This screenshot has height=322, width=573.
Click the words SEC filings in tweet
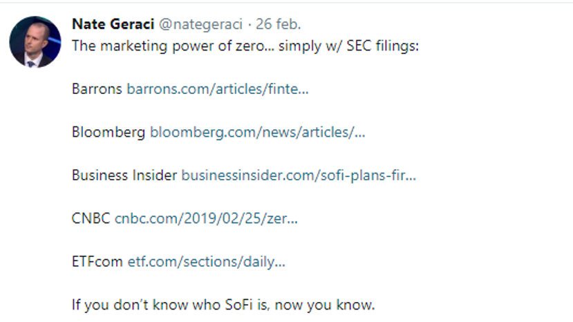click(382, 46)
